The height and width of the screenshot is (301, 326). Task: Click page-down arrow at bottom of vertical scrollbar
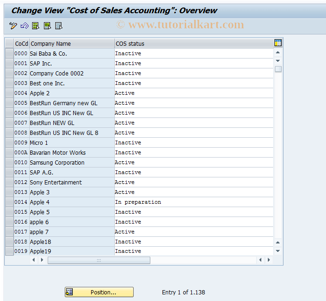point(278,251)
